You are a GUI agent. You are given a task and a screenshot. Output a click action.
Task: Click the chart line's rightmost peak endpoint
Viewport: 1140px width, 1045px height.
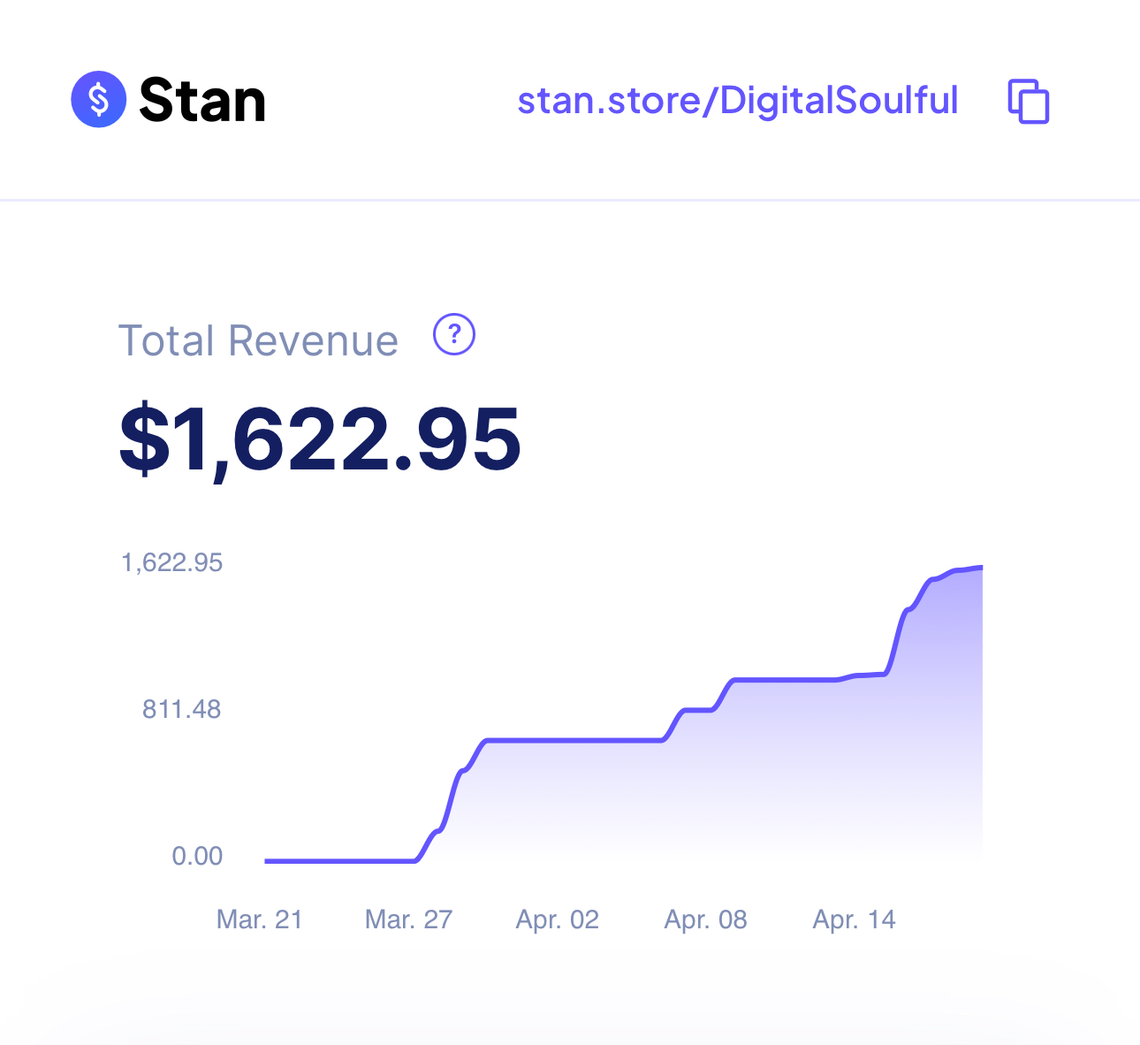coord(980,567)
